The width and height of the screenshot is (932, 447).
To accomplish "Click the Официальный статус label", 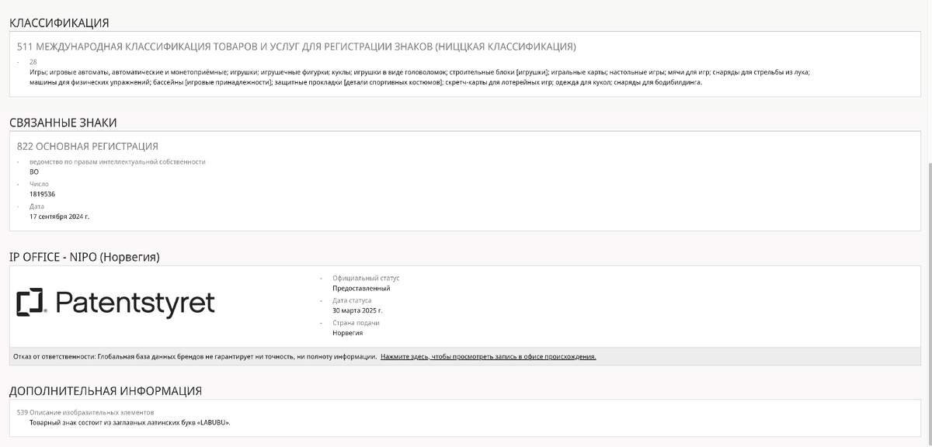I will (x=366, y=278).
